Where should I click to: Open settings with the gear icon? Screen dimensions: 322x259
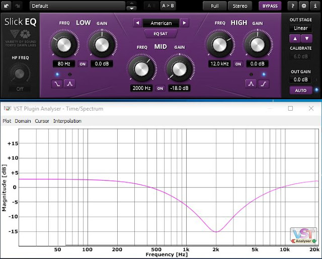304,6
